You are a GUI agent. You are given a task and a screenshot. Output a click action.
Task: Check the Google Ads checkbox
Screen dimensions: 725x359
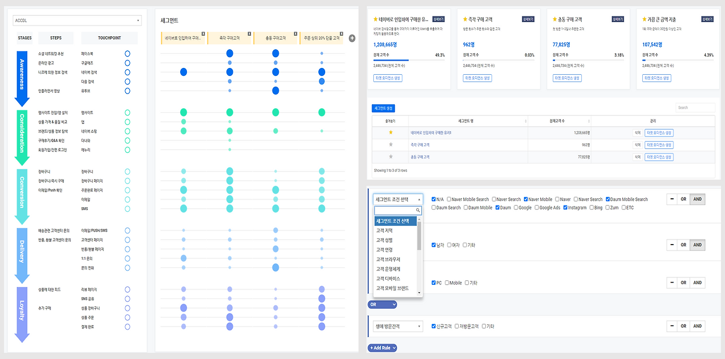pyautogui.click(x=537, y=208)
